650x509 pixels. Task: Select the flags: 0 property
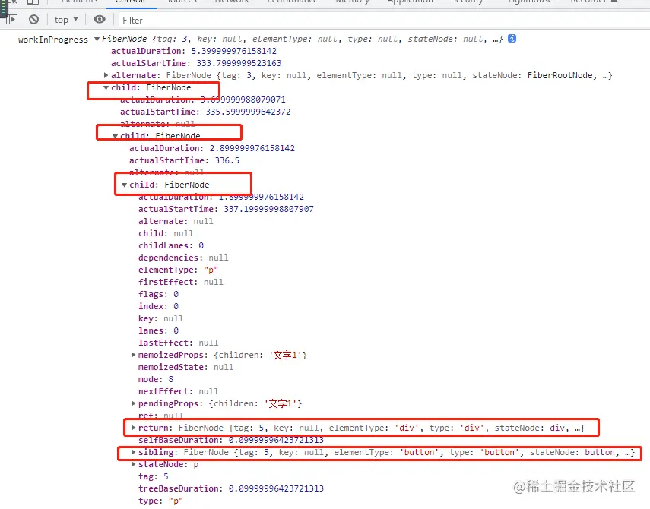pyautogui.click(x=158, y=294)
